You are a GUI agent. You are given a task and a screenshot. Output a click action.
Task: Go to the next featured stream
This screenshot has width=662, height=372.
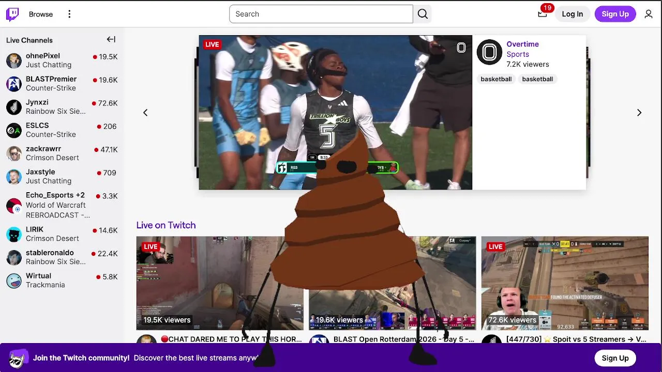tap(639, 113)
